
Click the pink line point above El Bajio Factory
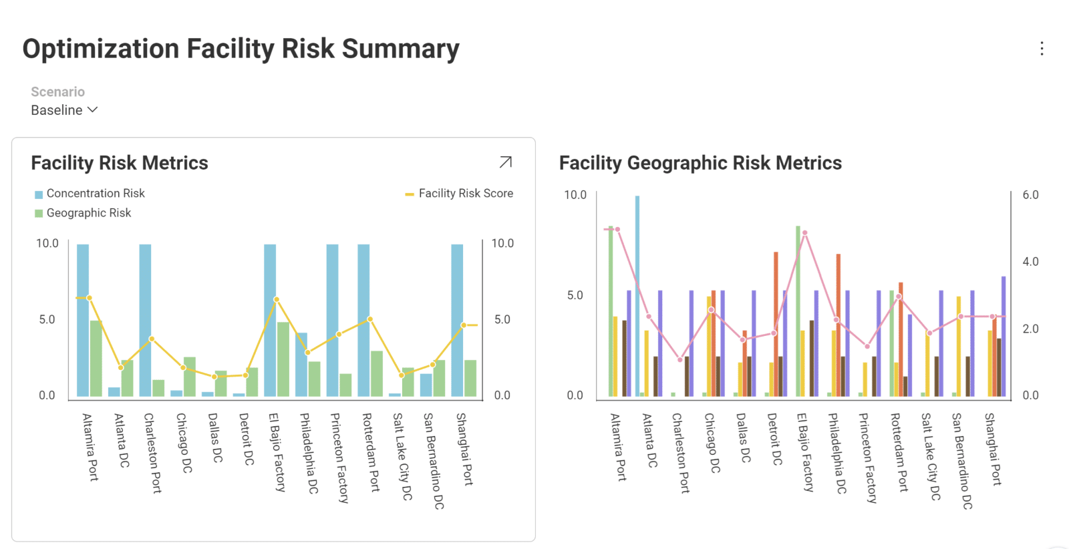coord(805,233)
